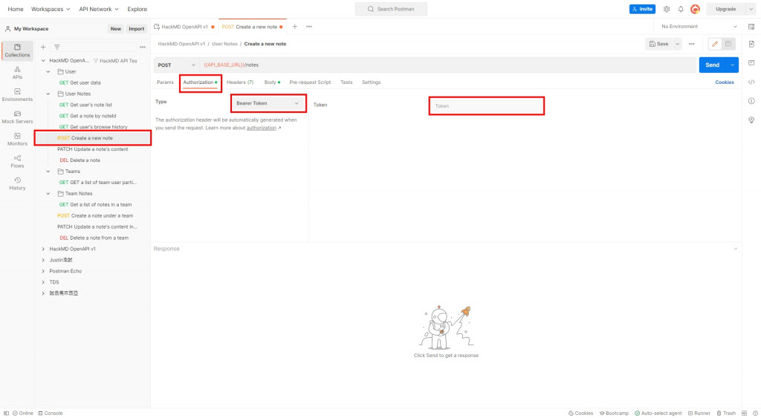Open the Mock Servers sidebar panel
Screen dimensions: 761x418
pos(18,117)
